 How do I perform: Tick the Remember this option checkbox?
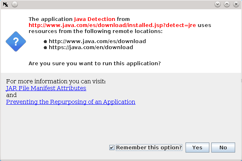(x=112, y=148)
